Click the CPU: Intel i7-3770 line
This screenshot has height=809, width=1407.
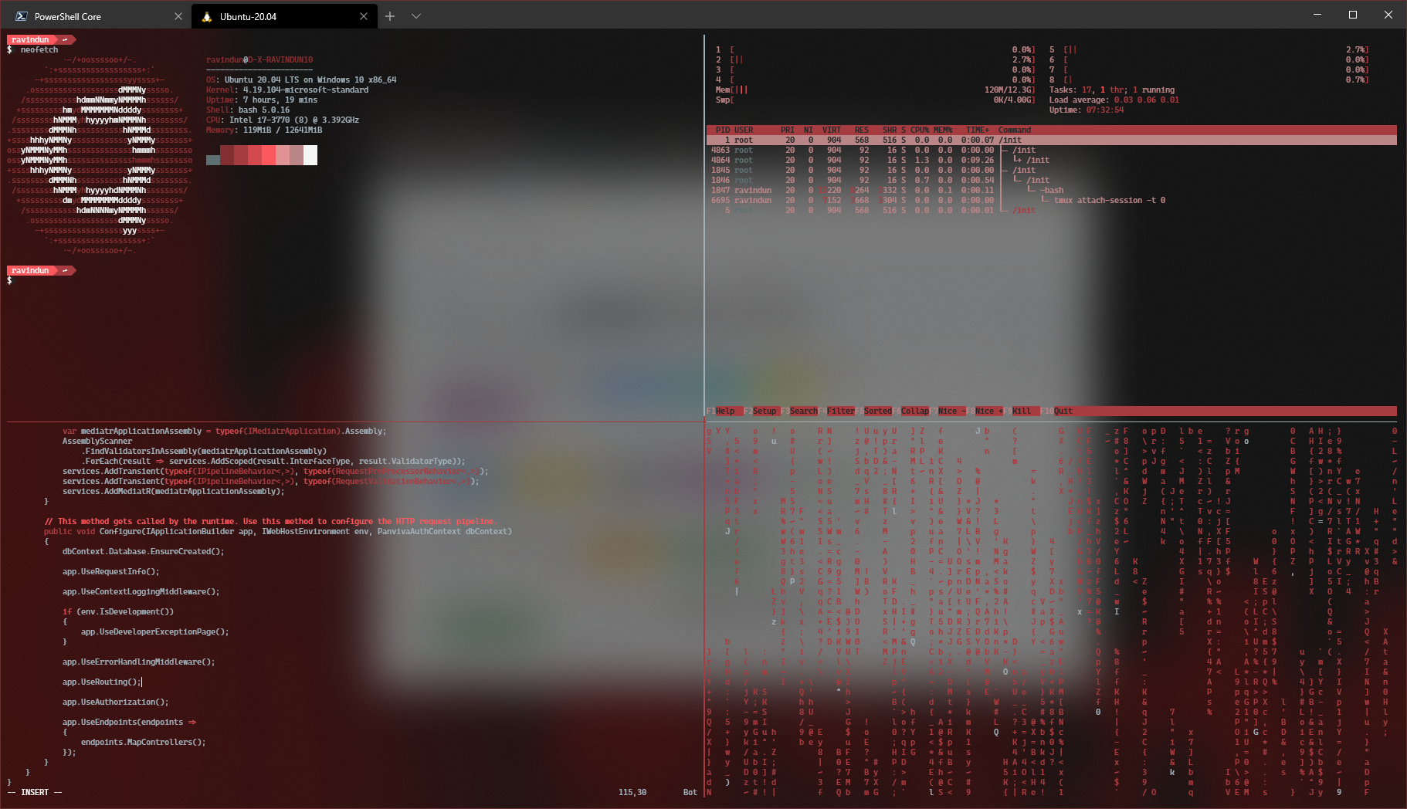[x=283, y=120]
